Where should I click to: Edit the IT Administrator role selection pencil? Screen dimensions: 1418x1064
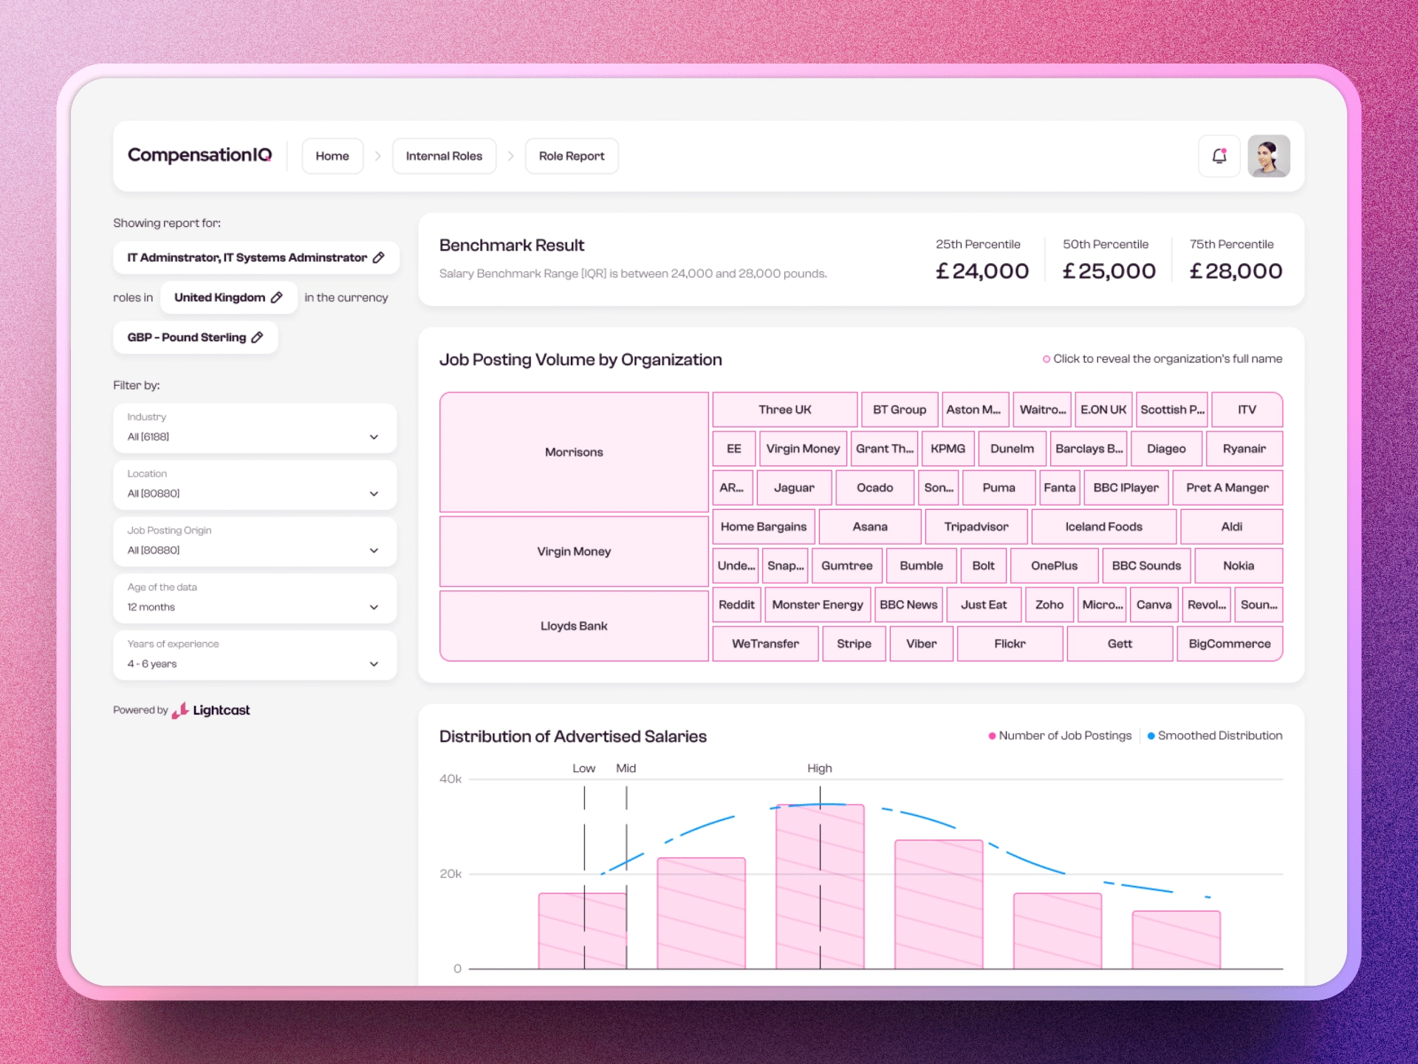pyautogui.click(x=379, y=257)
